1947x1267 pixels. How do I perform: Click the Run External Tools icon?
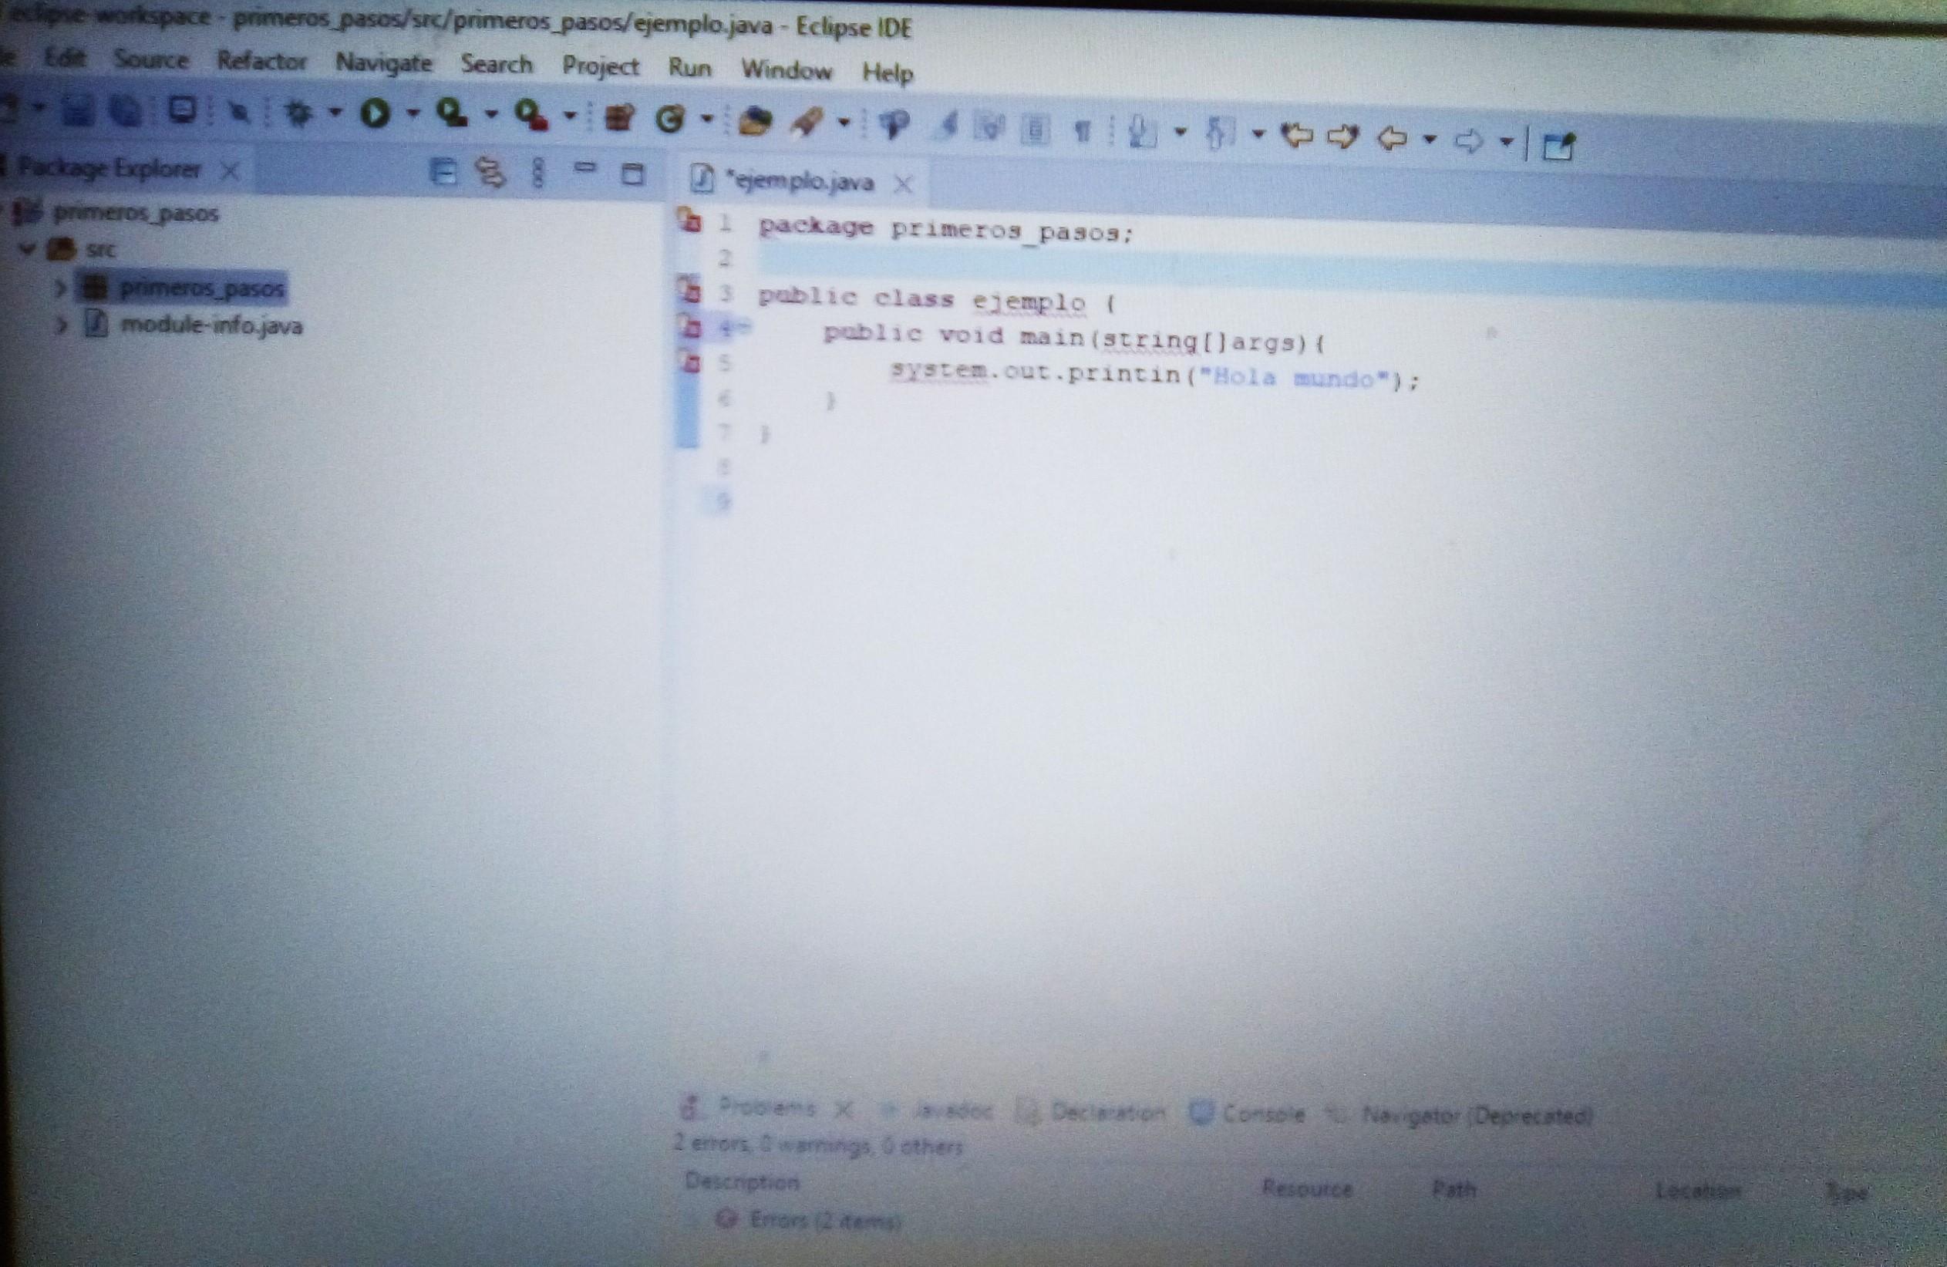531,116
